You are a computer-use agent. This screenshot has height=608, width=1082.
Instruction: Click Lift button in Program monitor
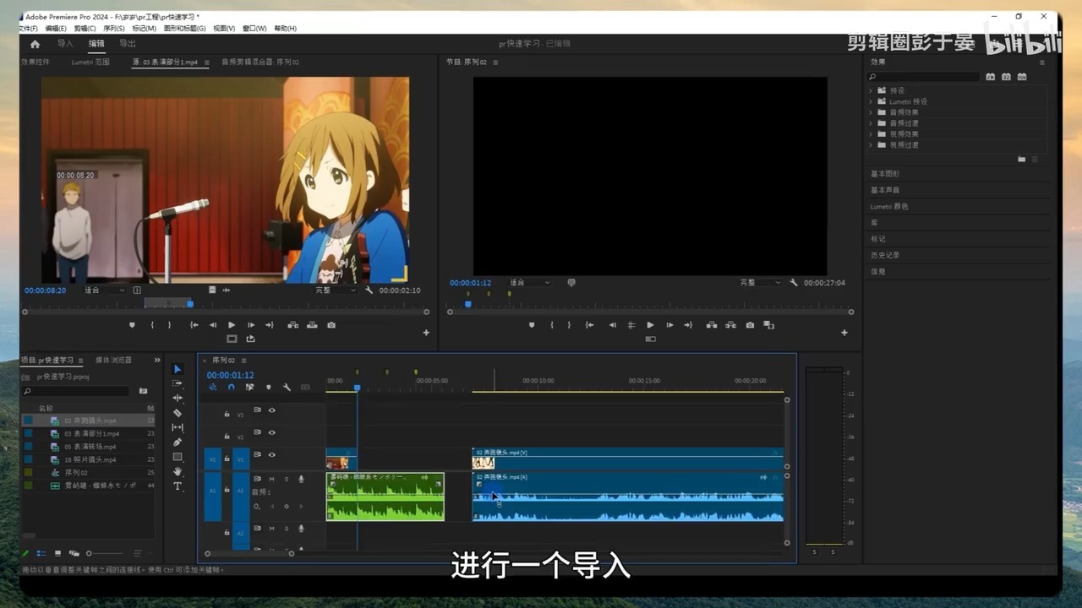tap(711, 325)
